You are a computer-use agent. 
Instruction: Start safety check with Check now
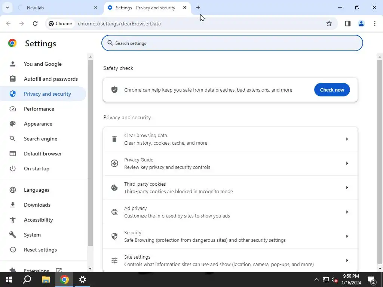point(332,90)
